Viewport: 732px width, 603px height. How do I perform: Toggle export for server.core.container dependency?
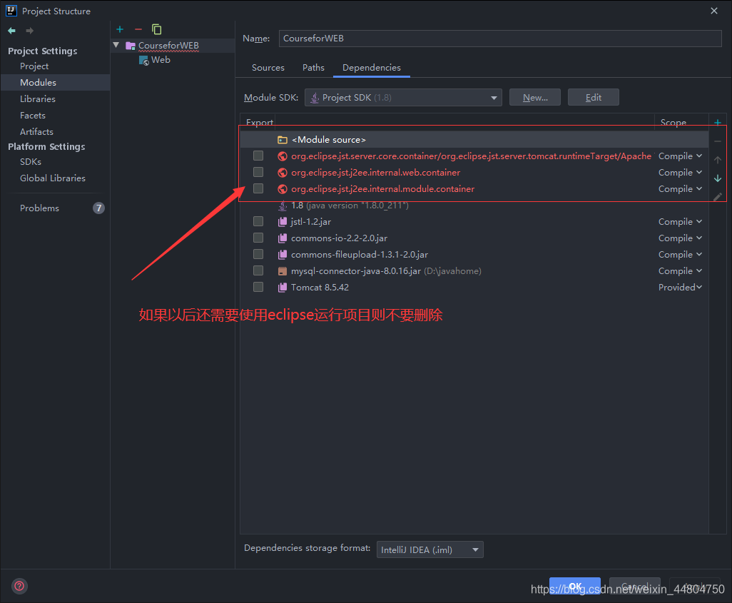[x=258, y=156]
